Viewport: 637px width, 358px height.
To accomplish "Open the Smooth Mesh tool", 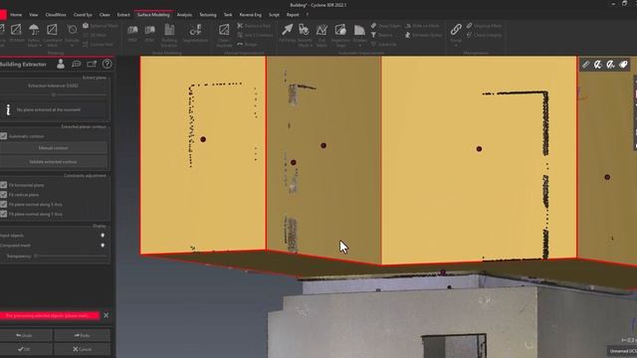I will [x=305, y=35].
